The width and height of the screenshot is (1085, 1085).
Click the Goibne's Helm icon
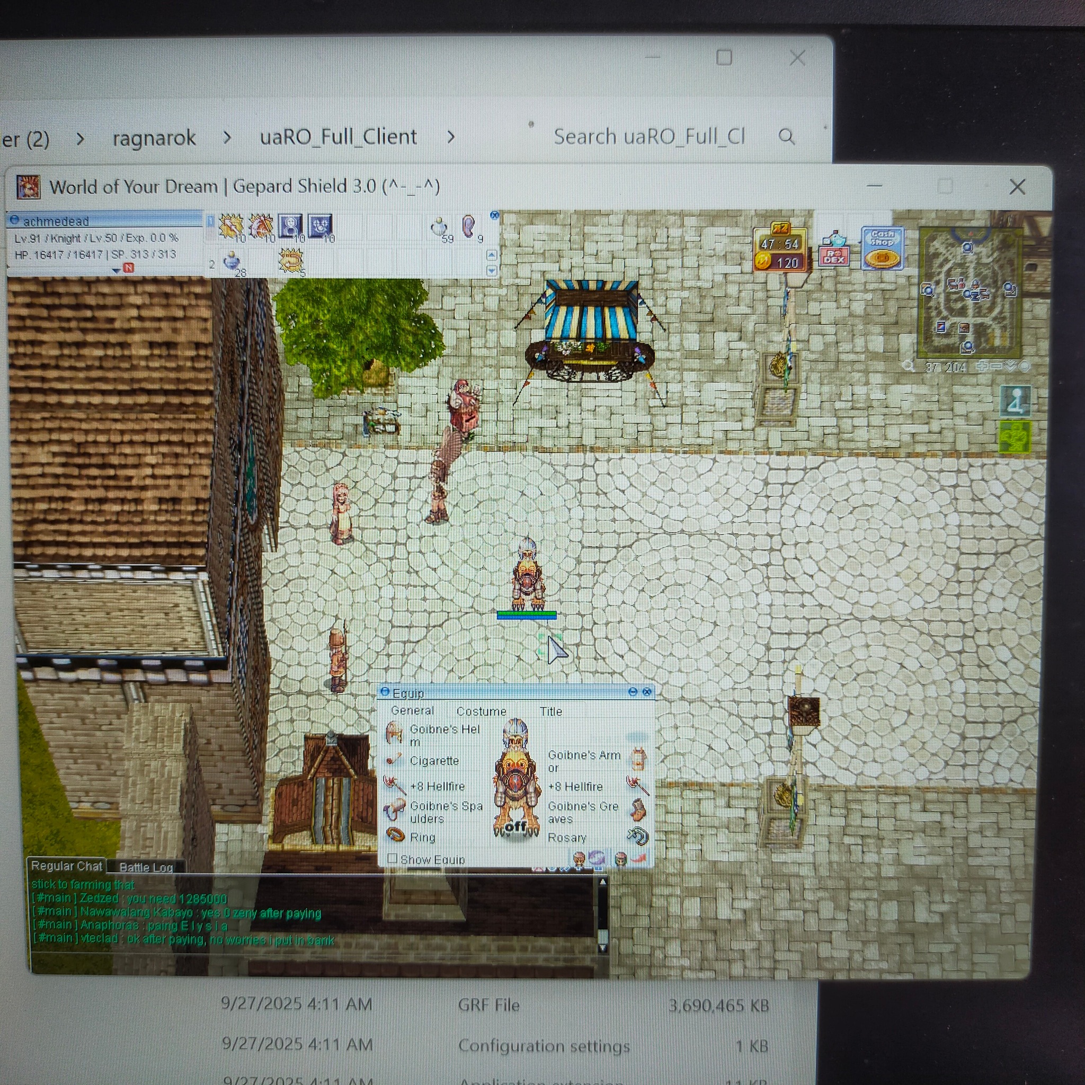click(x=394, y=732)
